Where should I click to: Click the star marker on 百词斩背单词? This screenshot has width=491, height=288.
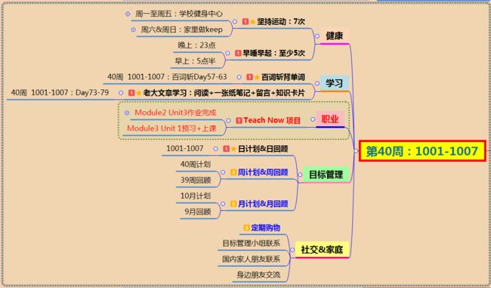pyautogui.click(x=257, y=77)
